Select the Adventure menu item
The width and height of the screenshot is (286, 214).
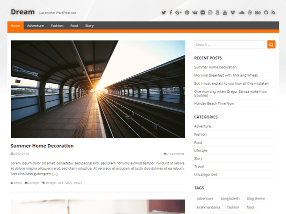(35, 25)
